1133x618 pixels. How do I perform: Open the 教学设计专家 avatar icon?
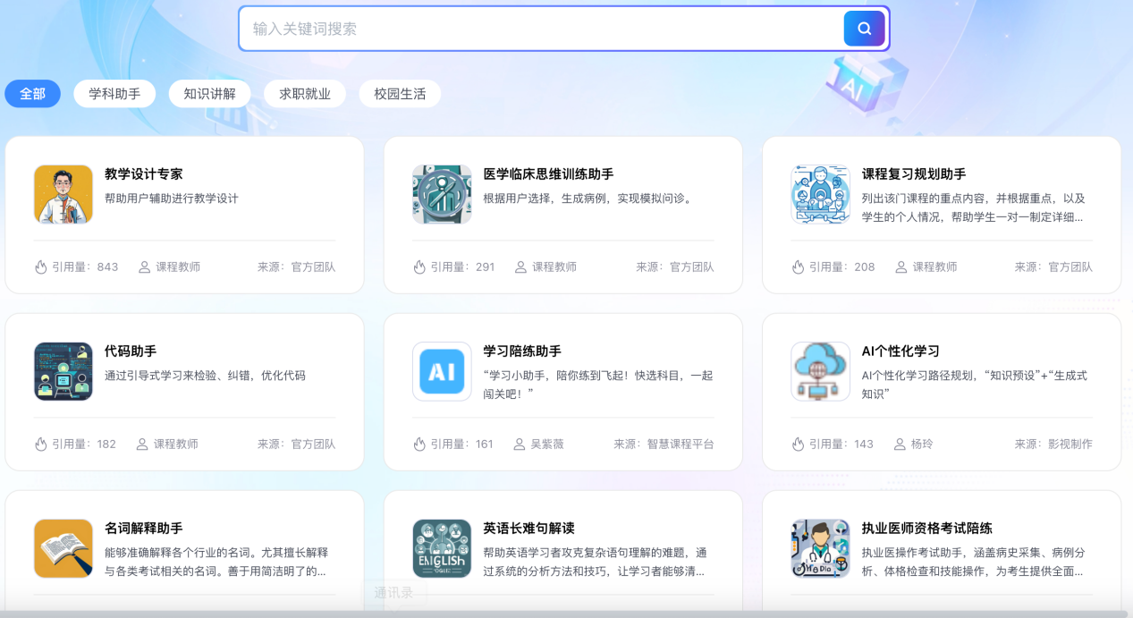click(63, 194)
